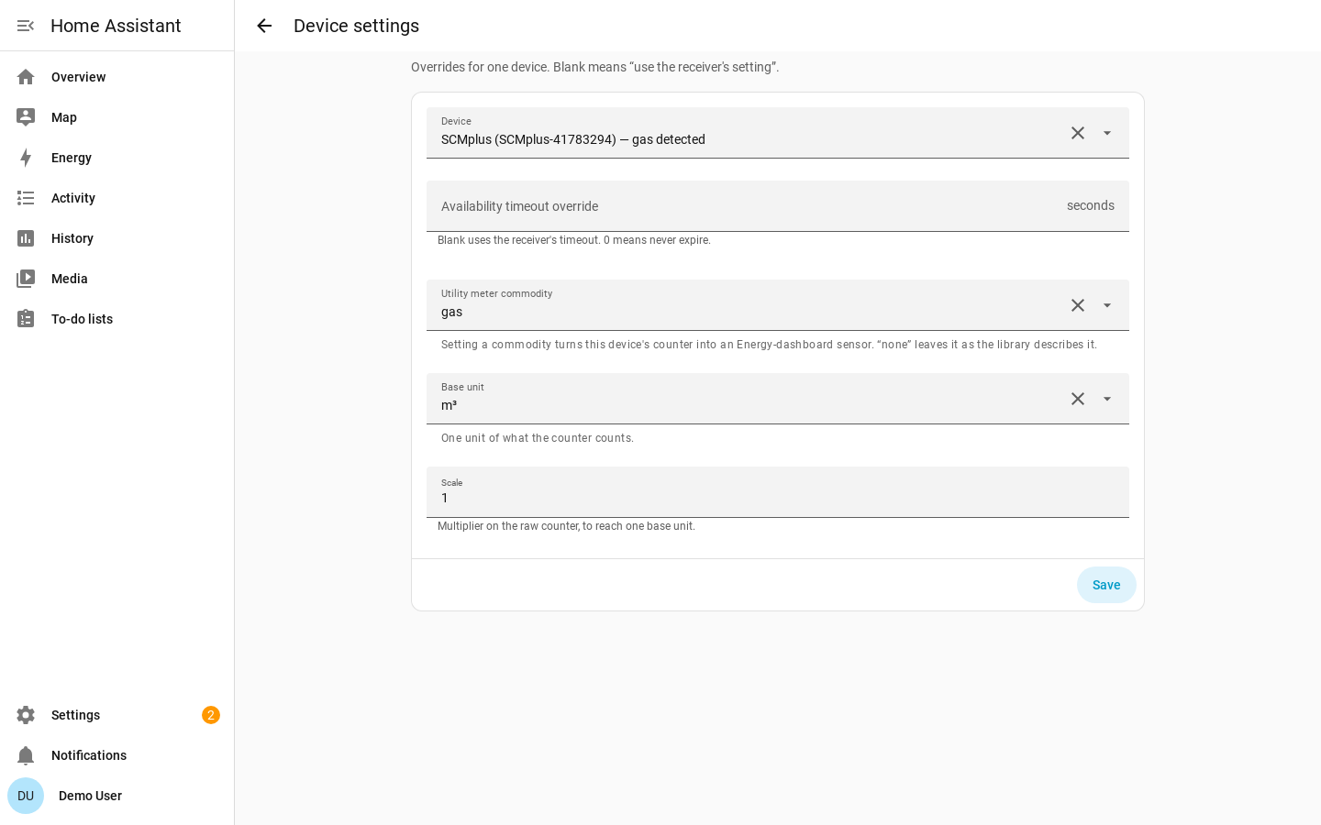
Task: Click 'Blank uses the receiver's timeout' hint
Action: [574, 240]
